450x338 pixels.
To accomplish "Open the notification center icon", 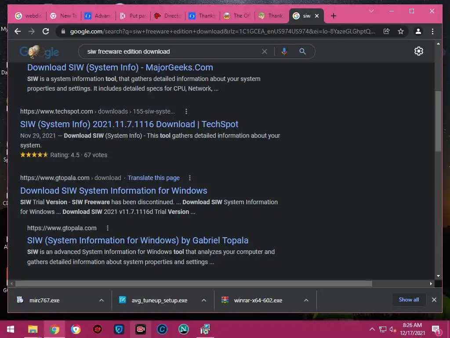I will (436, 330).
